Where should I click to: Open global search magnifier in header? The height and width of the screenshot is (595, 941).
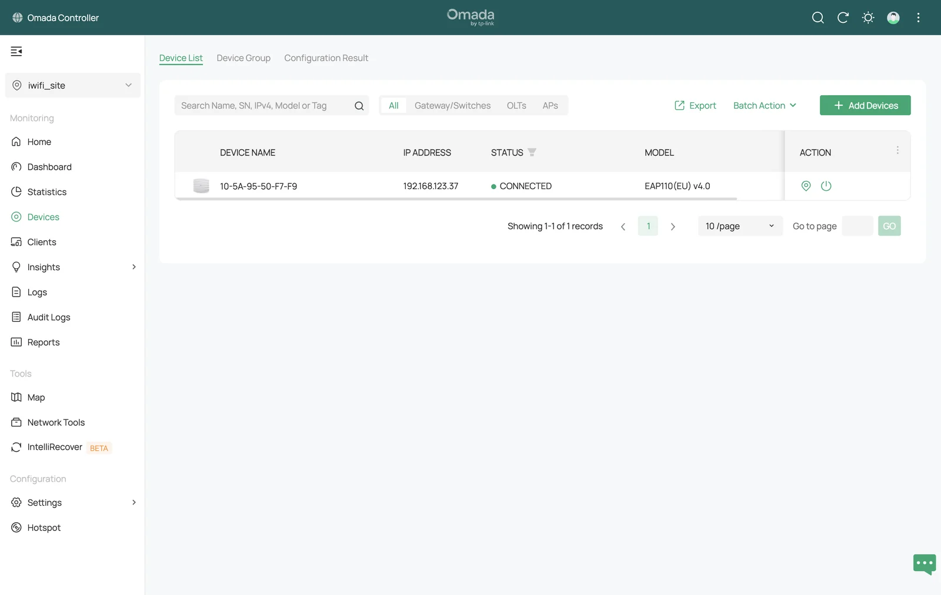(x=817, y=18)
